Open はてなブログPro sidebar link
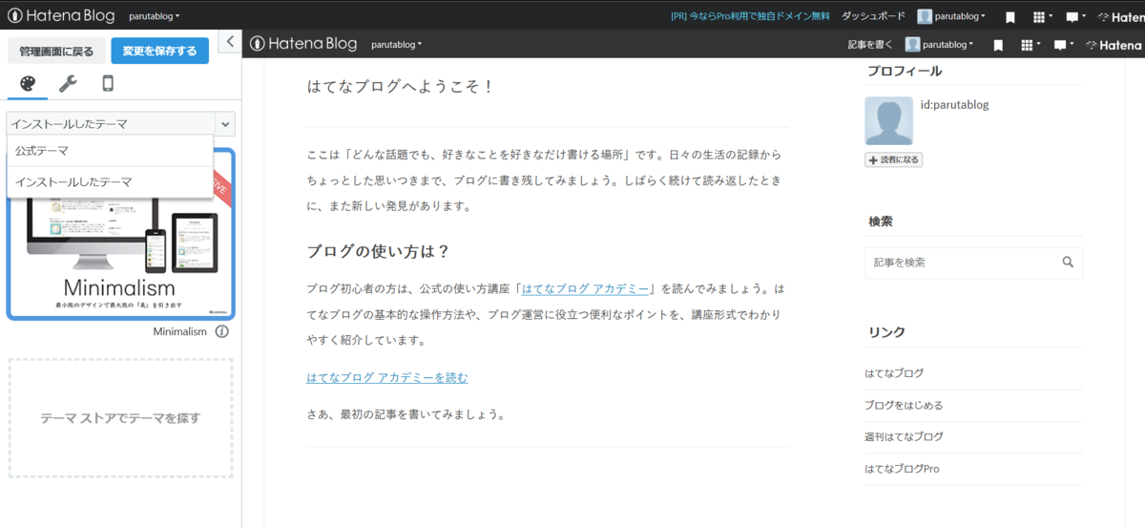1145x528 pixels. [902, 469]
